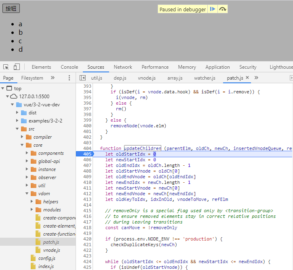This screenshot has height=270, width=293.
Task: Switch to watcher.js file tab
Action: (x=204, y=78)
